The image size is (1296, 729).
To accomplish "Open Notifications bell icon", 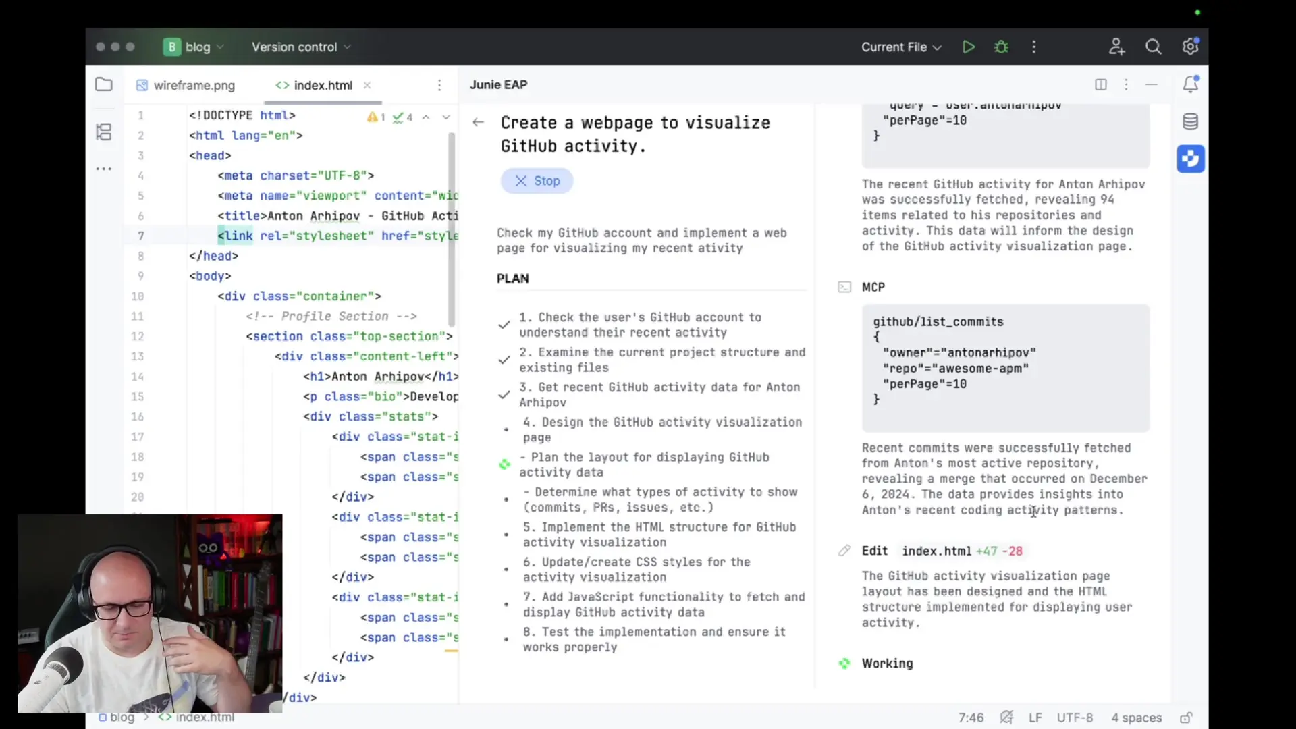I will (x=1191, y=84).
